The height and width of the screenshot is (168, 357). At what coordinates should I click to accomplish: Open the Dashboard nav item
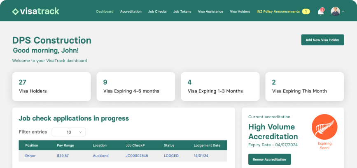(x=105, y=12)
